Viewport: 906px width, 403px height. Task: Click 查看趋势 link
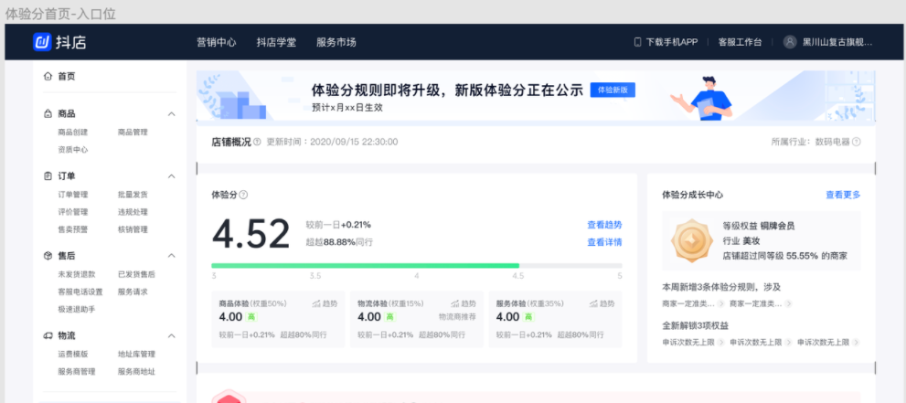click(x=605, y=225)
